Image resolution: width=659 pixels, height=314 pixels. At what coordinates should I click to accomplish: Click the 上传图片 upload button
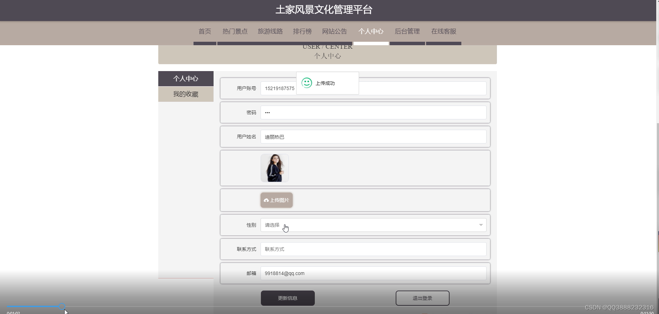click(276, 200)
